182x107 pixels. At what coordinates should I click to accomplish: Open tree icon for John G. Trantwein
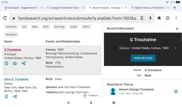coord(15,96)
